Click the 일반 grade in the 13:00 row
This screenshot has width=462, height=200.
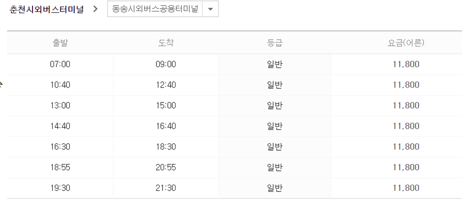pyautogui.click(x=275, y=106)
